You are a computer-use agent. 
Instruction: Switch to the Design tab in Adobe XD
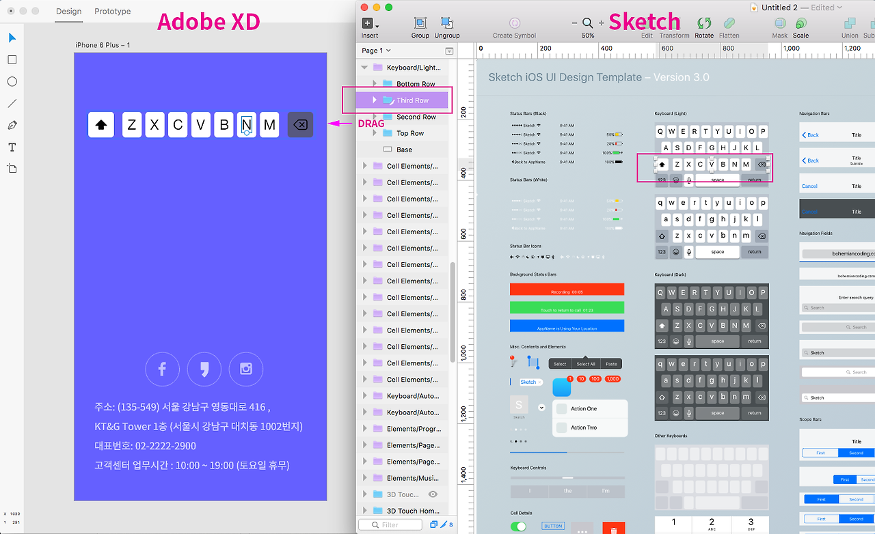(x=68, y=11)
